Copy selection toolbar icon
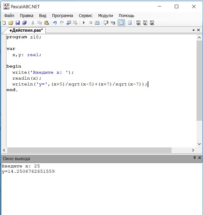203x215 pixels. click(x=39, y=23)
